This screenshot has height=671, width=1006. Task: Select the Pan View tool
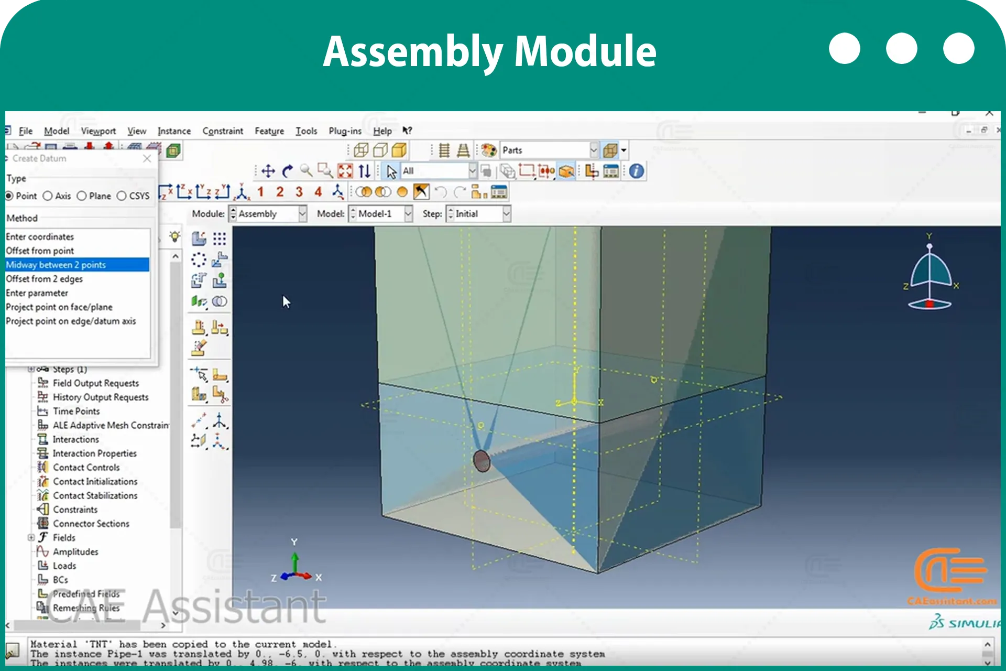[x=268, y=171]
